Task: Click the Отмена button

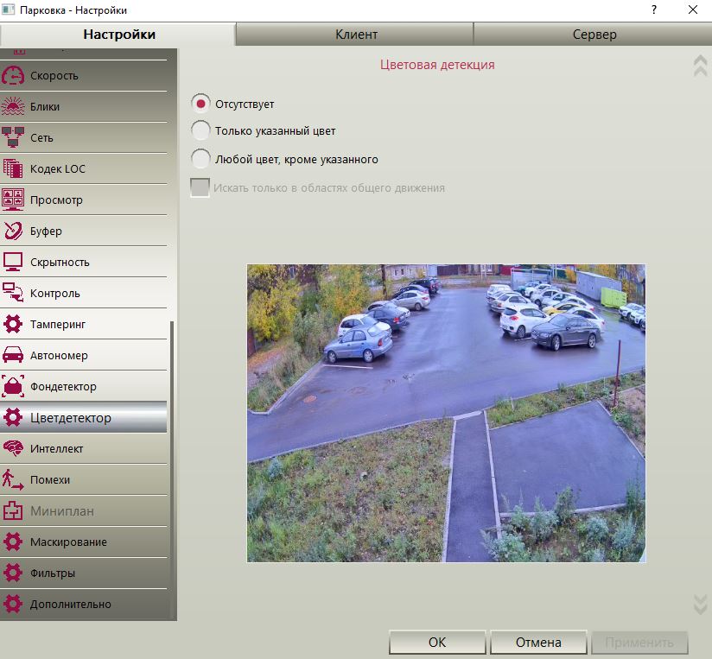Action: pyautogui.click(x=538, y=643)
